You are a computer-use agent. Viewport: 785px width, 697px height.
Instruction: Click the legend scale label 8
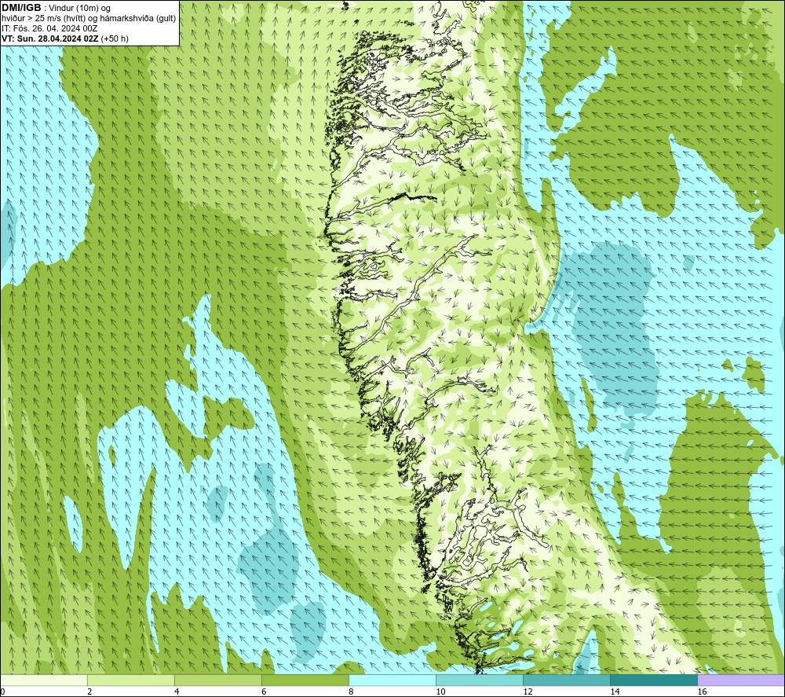[351, 692]
